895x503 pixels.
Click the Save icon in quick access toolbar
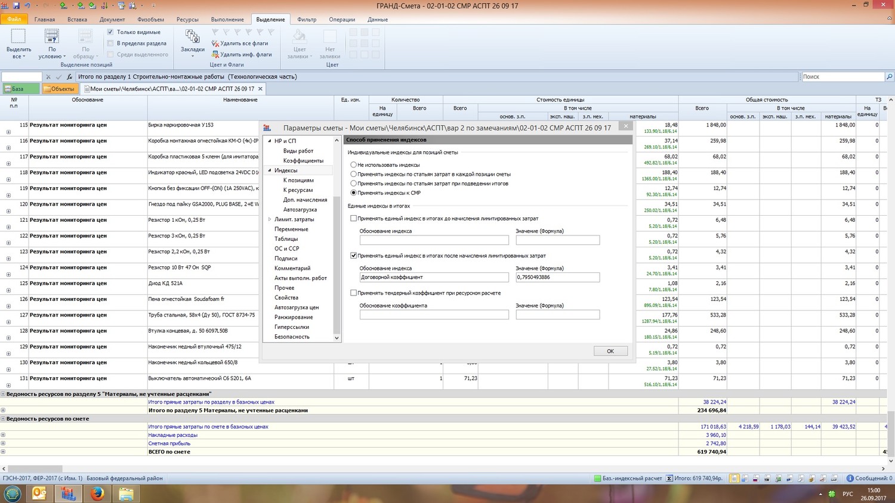tap(17, 5)
